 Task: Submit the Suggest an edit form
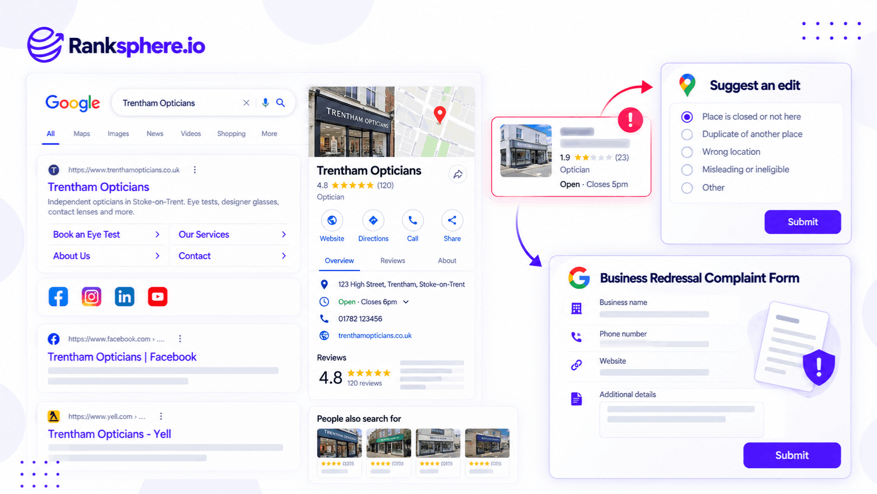click(803, 222)
